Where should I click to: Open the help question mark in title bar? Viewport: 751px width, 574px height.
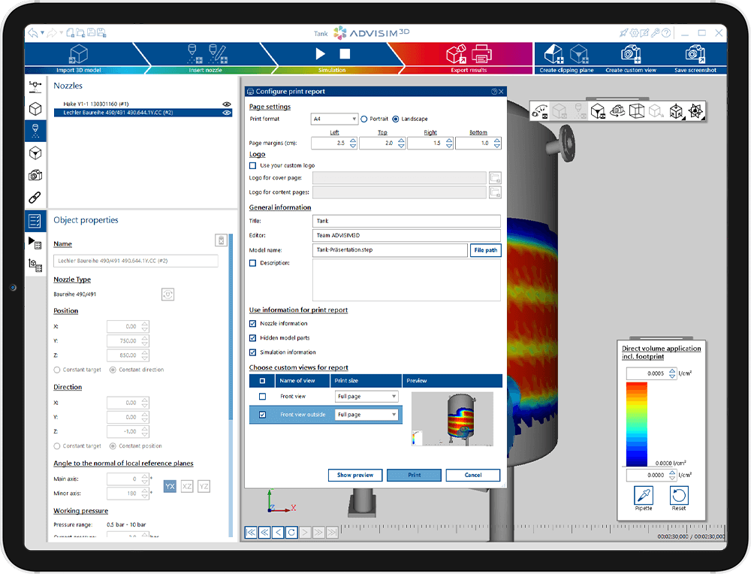(x=665, y=33)
